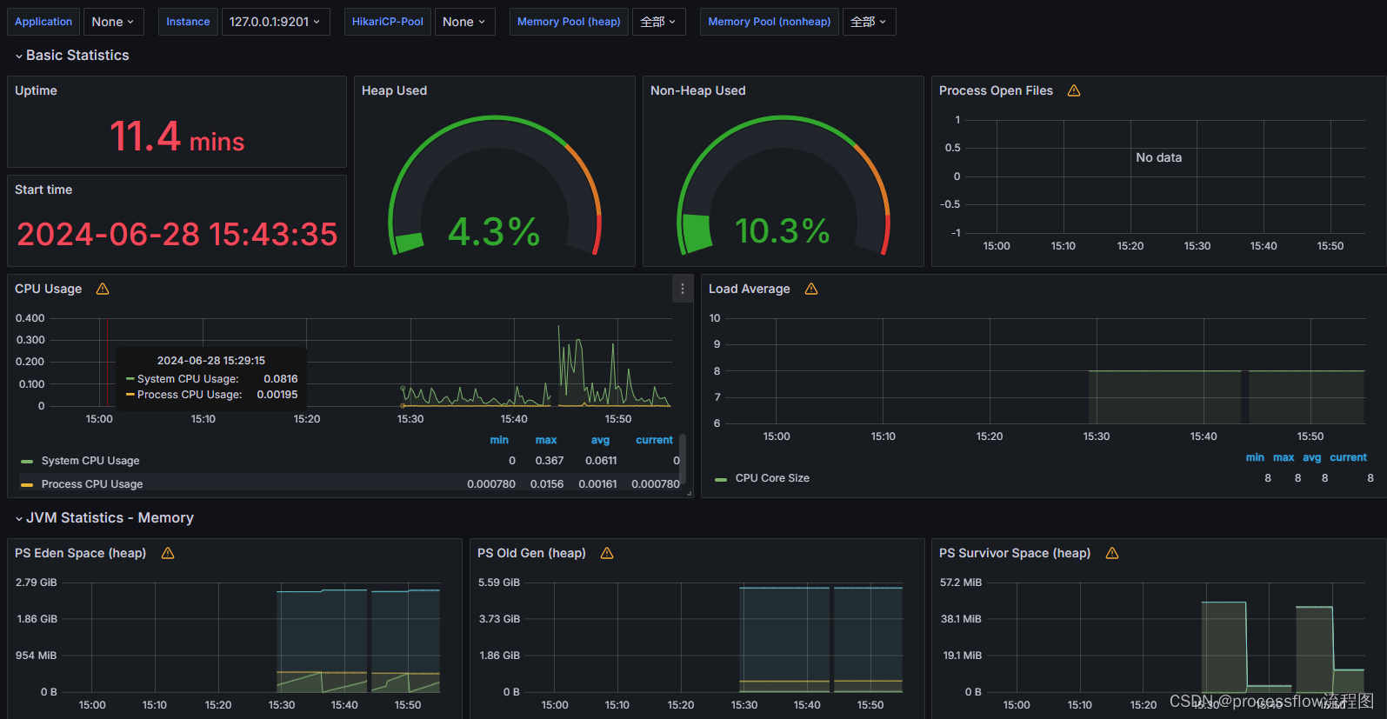This screenshot has width=1387, height=719.
Task: Sort Load Average legend by max
Action: click(1284, 457)
